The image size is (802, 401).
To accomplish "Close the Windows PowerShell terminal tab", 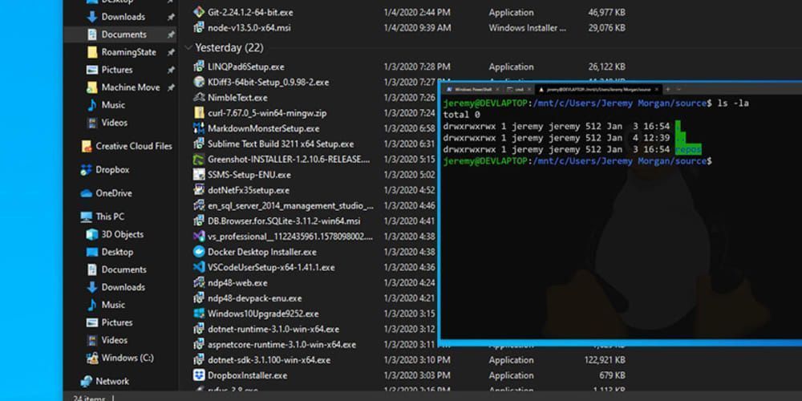I will pyautogui.click(x=497, y=90).
